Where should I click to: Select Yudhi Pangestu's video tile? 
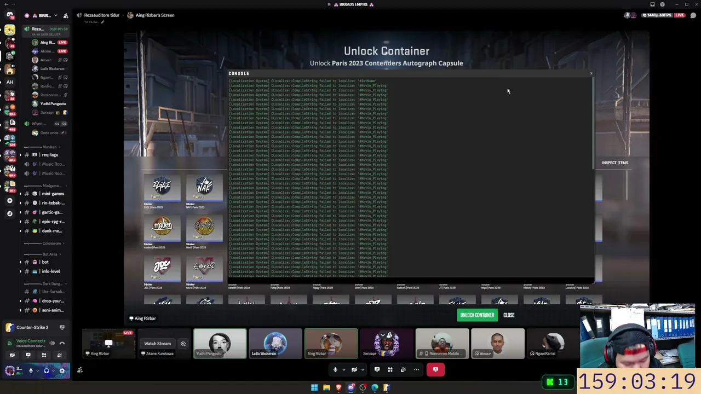[x=220, y=344]
